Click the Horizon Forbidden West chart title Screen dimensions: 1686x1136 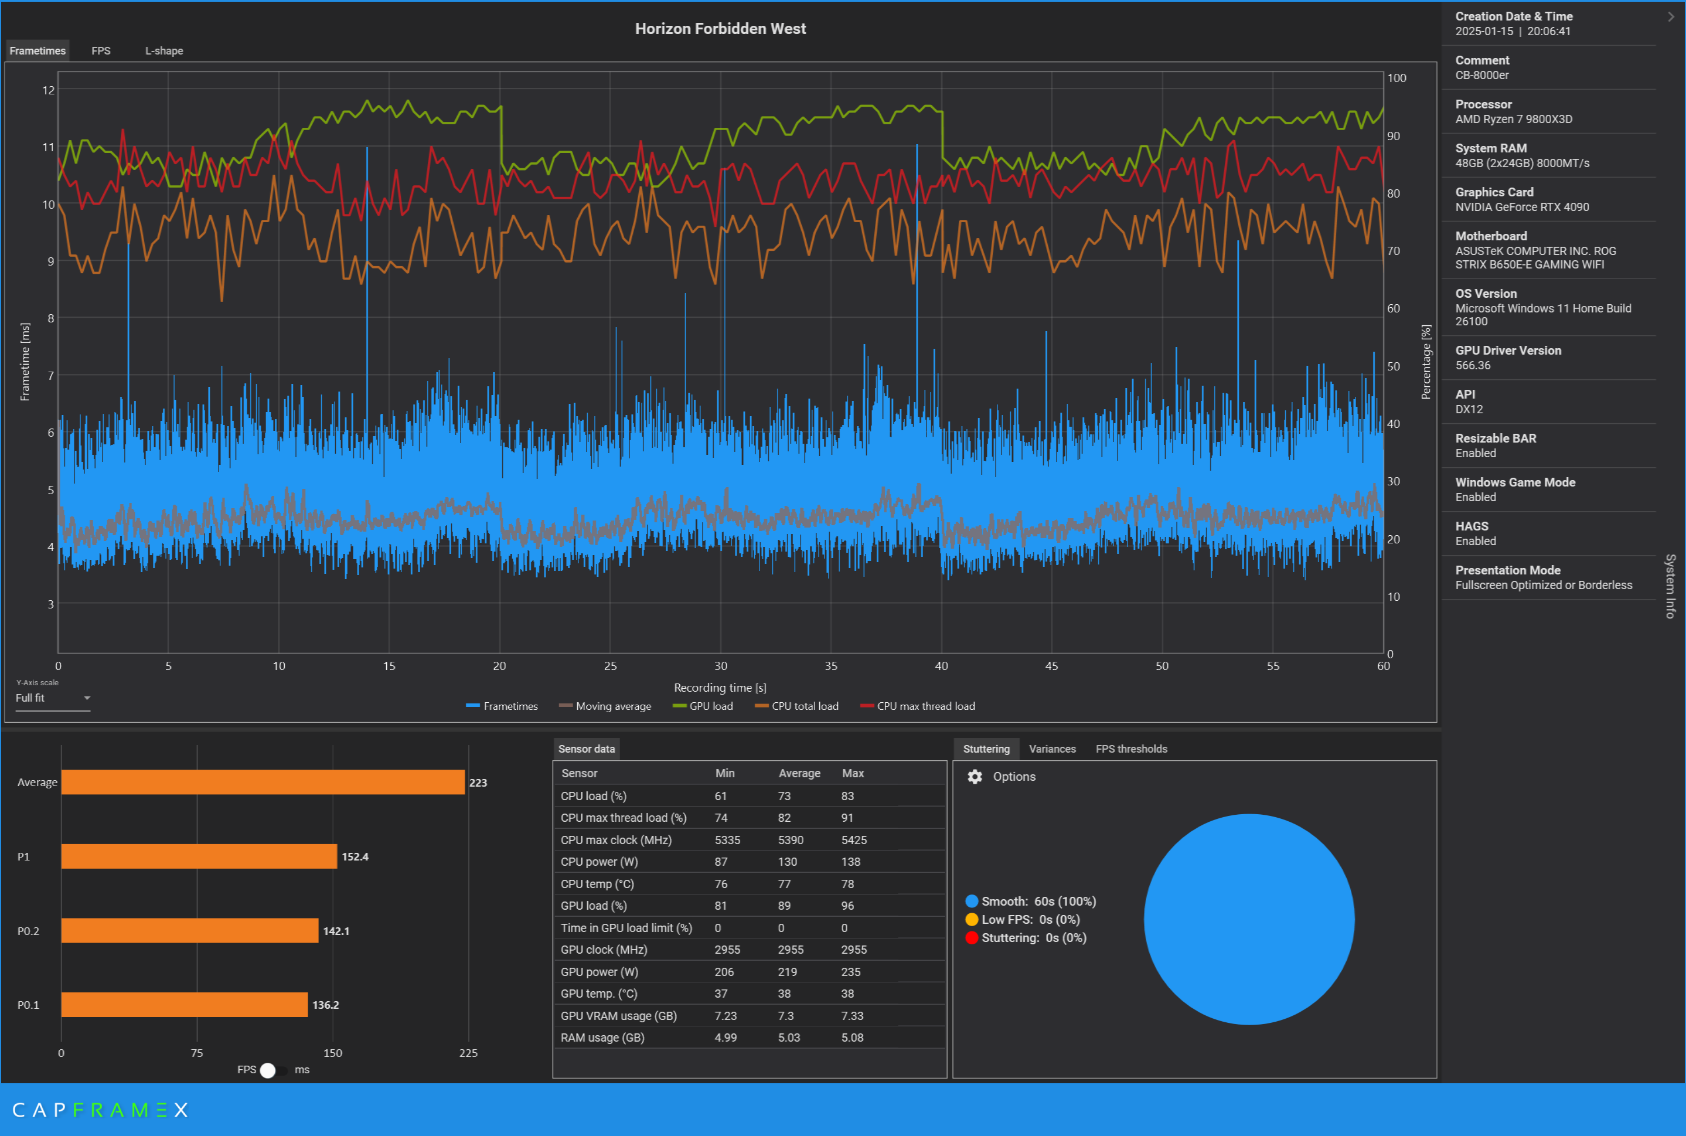(721, 29)
